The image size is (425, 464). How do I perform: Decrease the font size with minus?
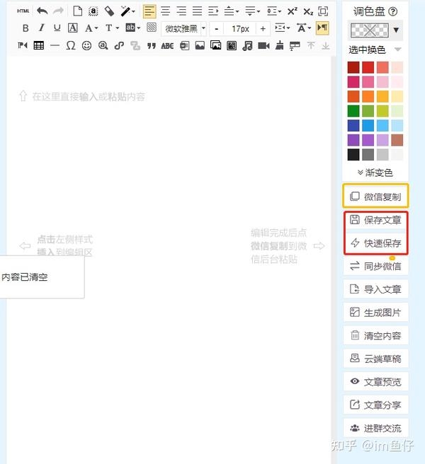(216, 29)
